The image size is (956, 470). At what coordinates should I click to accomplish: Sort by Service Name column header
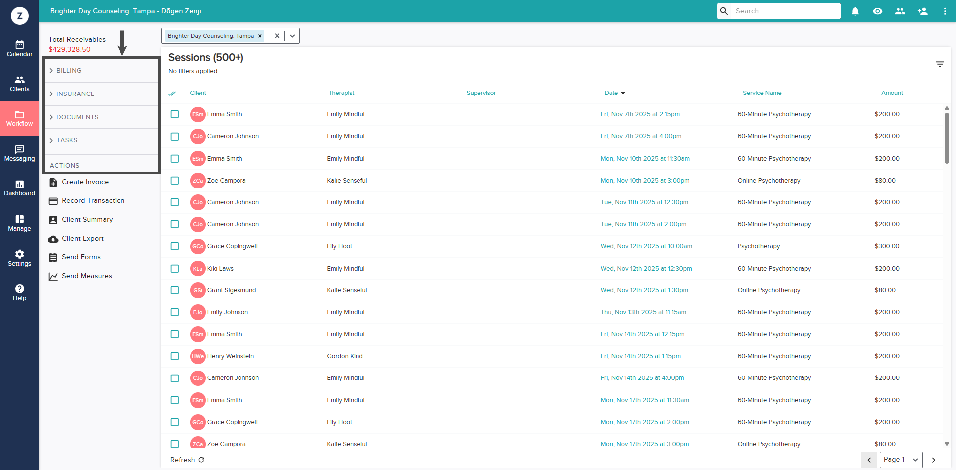(762, 93)
